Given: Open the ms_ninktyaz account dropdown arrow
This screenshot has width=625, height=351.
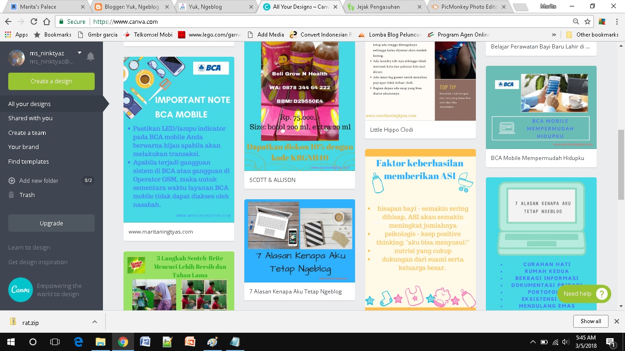Looking at the screenshot, I should point(80,53).
